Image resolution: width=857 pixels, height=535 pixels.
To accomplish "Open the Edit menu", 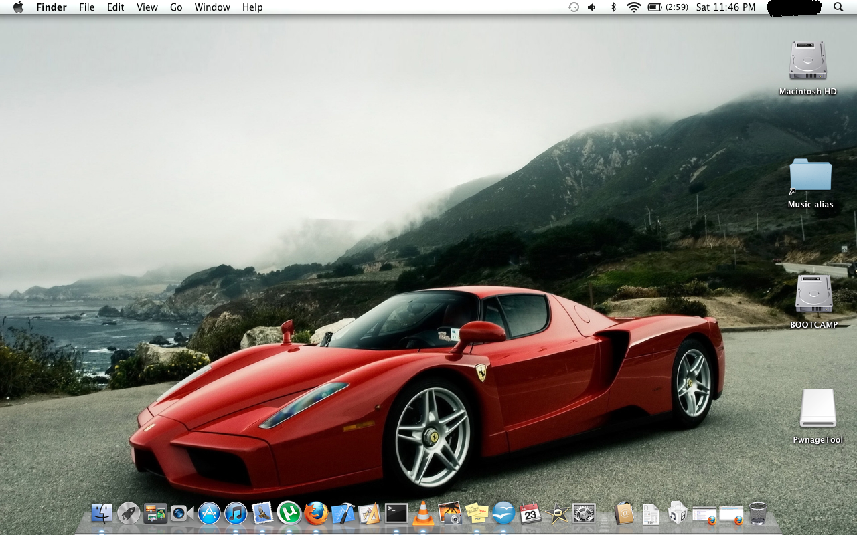I will click(x=116, y=7).
